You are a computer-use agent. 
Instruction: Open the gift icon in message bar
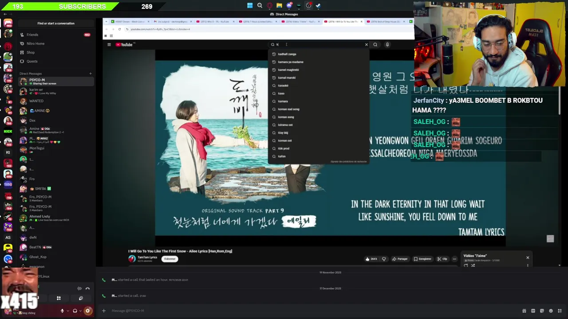click(524, 311)
